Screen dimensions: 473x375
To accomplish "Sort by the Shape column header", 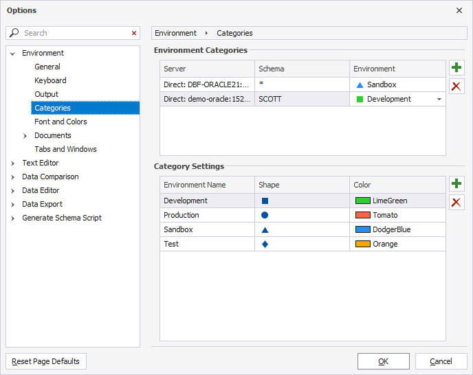I will coord(302,185).
